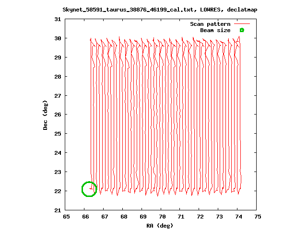Click the plot title text at top
307x230 pixels.
click(x=160, y=10)
